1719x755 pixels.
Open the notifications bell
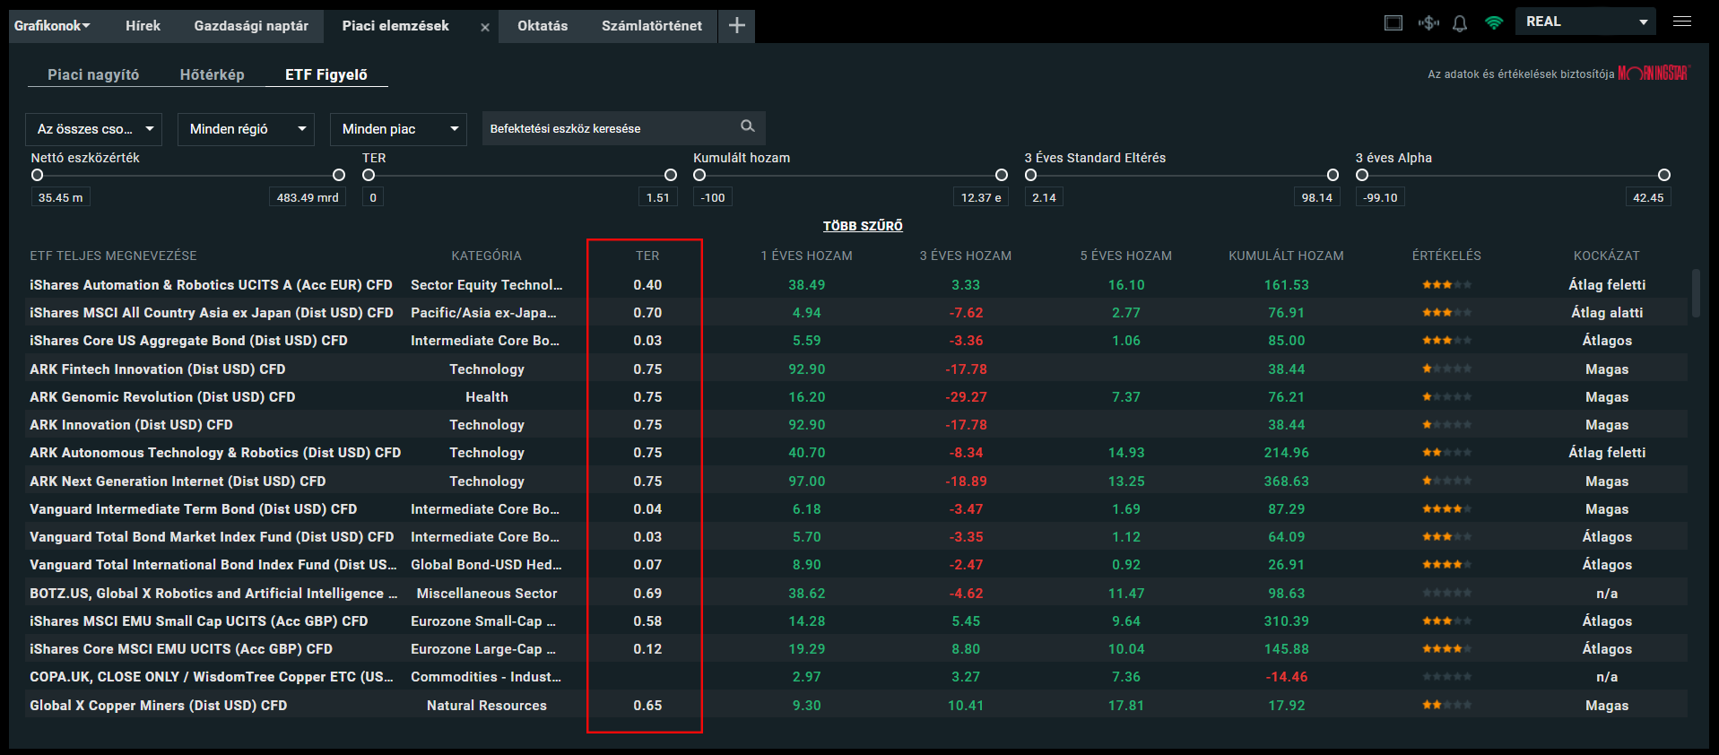pyautogui.click(x=1460, y=23)
